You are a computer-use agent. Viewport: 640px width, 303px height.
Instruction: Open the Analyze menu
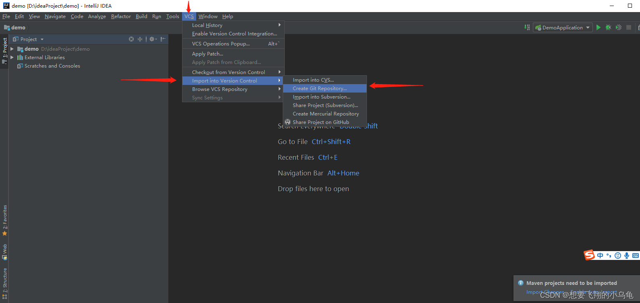tap(97, 16)
